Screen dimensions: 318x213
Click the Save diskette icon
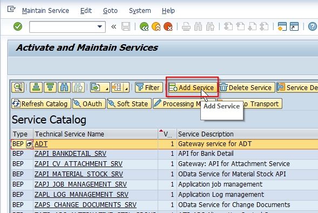126,26
